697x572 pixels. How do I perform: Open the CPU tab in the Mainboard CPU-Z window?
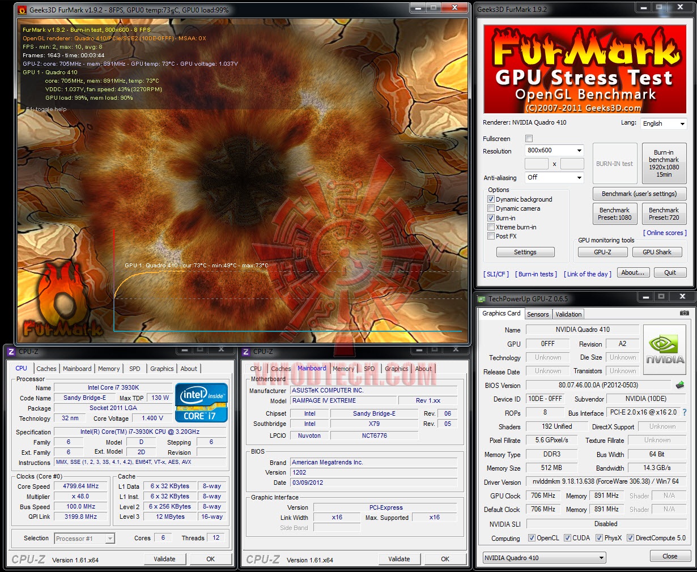point(256,369)
